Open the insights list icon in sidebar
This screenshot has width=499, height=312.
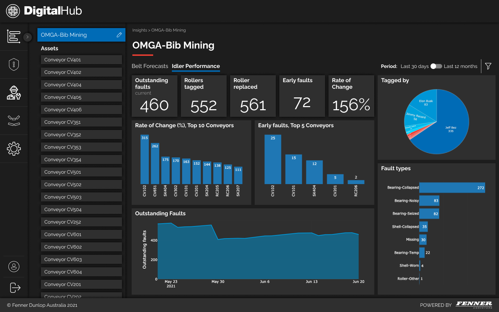pyautogui.click(x=14, y=36)
